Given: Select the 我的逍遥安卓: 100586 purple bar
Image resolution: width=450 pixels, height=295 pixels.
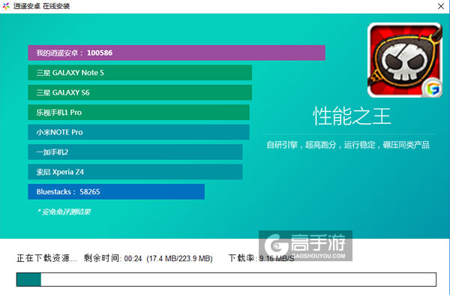Looking at the screenshot, I should [176, 53].
